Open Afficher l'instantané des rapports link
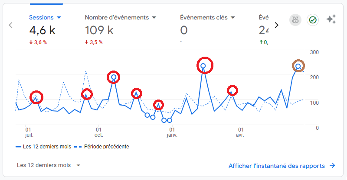This screenshot has width=347, height=180. click(277, 165)
